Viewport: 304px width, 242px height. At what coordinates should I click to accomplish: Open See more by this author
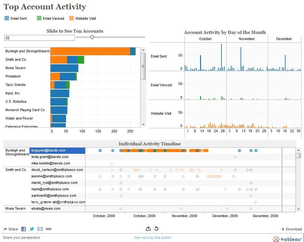click(x=152, y=237)
